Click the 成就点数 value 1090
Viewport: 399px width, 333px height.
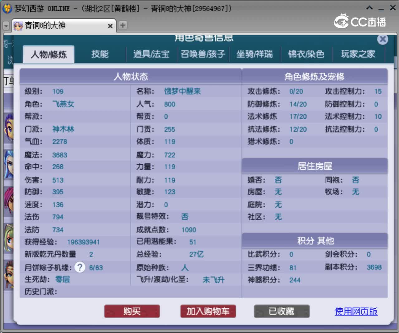(189, 230)
